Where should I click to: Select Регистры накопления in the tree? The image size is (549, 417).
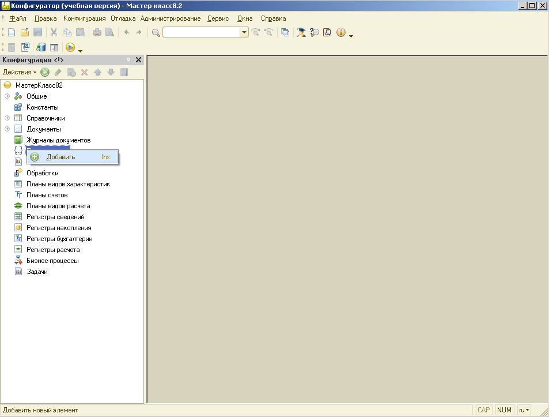(59, 228)
